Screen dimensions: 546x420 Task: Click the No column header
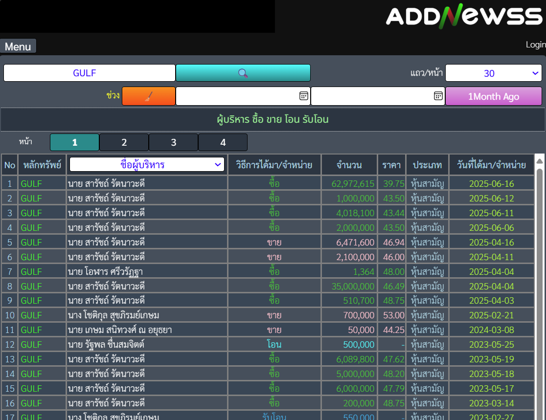(x=10, y=165)
